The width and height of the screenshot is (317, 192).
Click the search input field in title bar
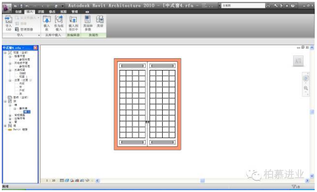(243, 6)
